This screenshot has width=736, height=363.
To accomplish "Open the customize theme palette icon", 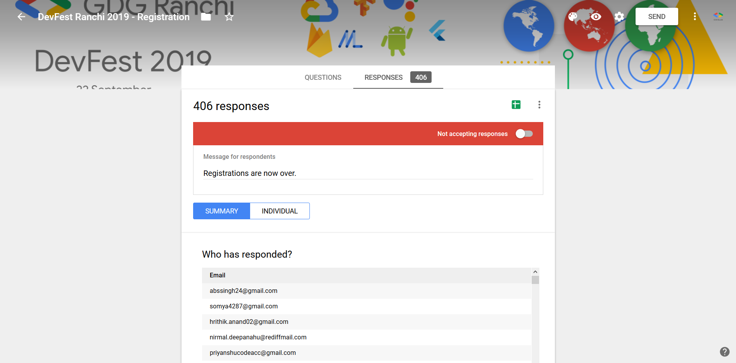I will [573, 16].
